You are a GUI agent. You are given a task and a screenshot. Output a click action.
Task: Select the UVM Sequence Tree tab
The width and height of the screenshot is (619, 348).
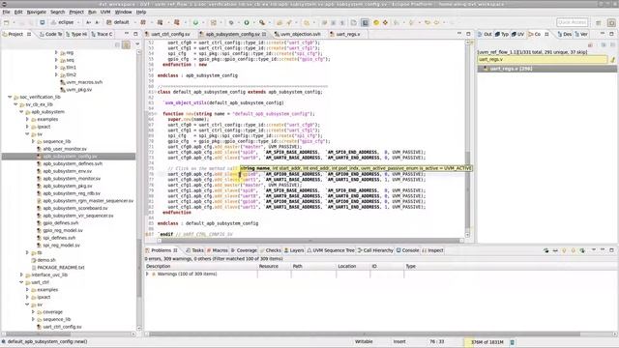point(331,250)
